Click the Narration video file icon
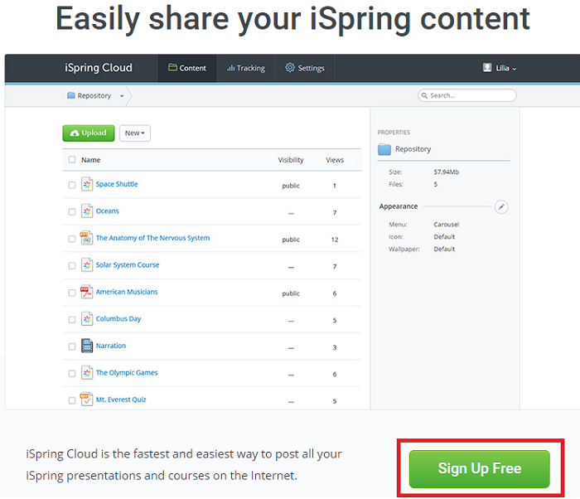This screenshot has height=499, width=580. [86, 346]
